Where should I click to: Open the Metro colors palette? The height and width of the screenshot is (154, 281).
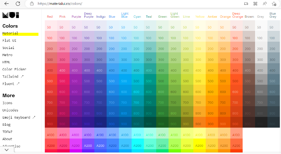click(x=8, y=55)
